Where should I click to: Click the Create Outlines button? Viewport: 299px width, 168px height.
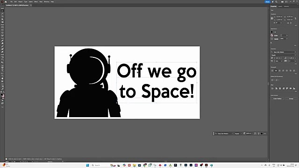pos(278,98)
